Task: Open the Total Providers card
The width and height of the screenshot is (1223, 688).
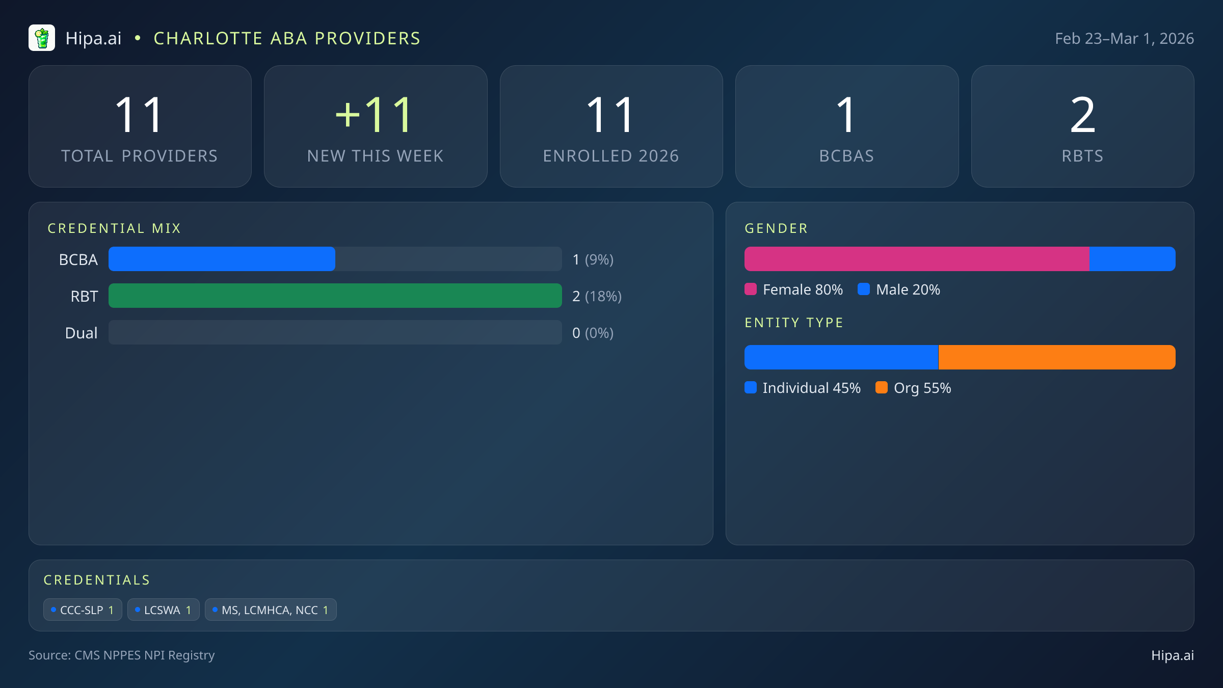Action: click(140, 126)
